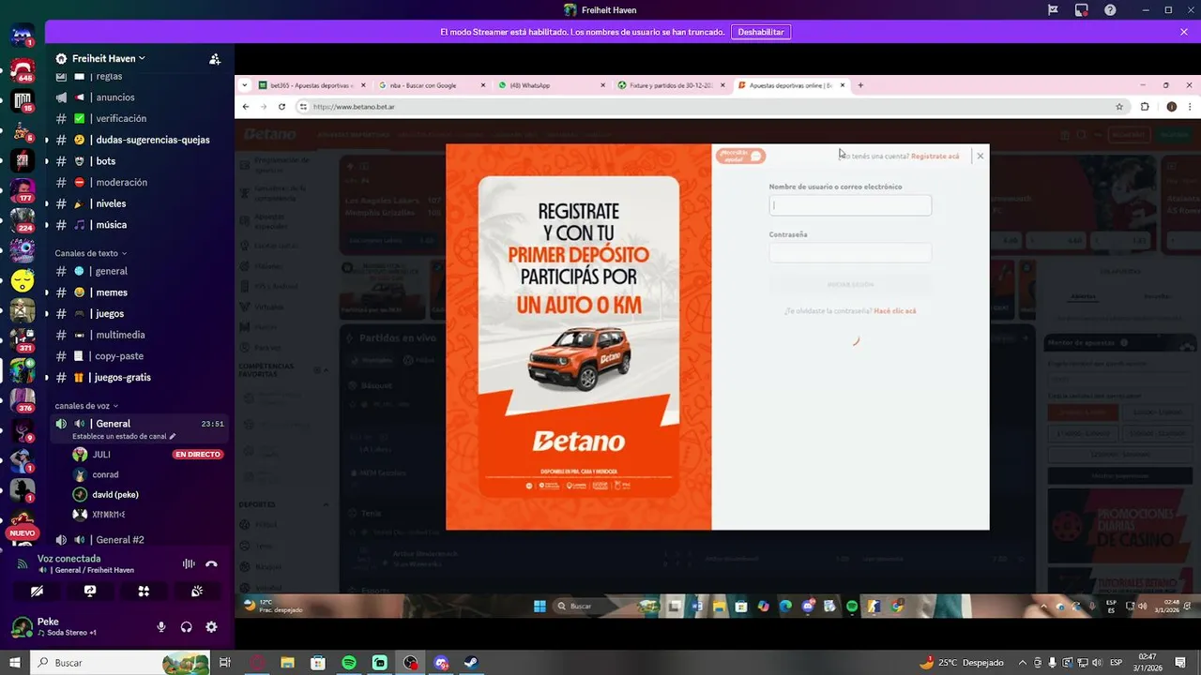This screenshot has height=675, width=1201.
Task: Open Discord activities button
Action: 144,592
